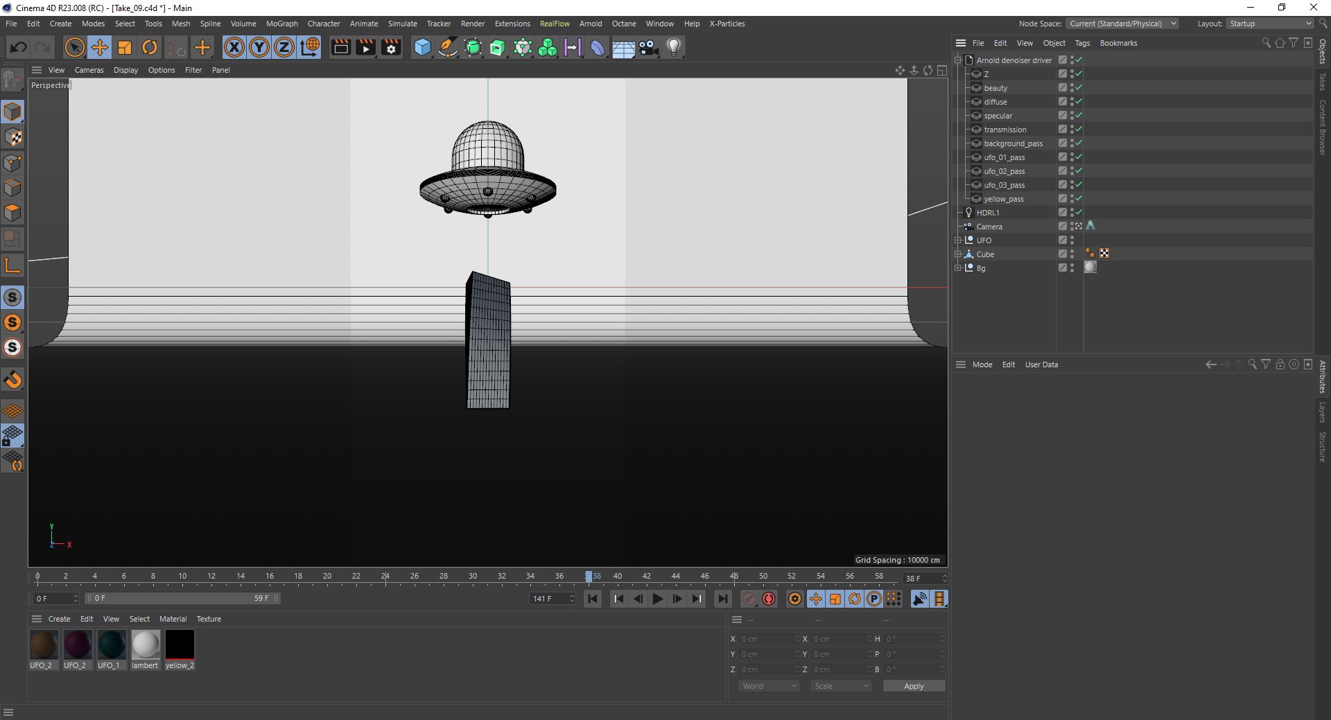This screenshot has width=1331, height=720.
Task: Open the Layout Startup dropdown
Action: click(x=1270, y=24)
